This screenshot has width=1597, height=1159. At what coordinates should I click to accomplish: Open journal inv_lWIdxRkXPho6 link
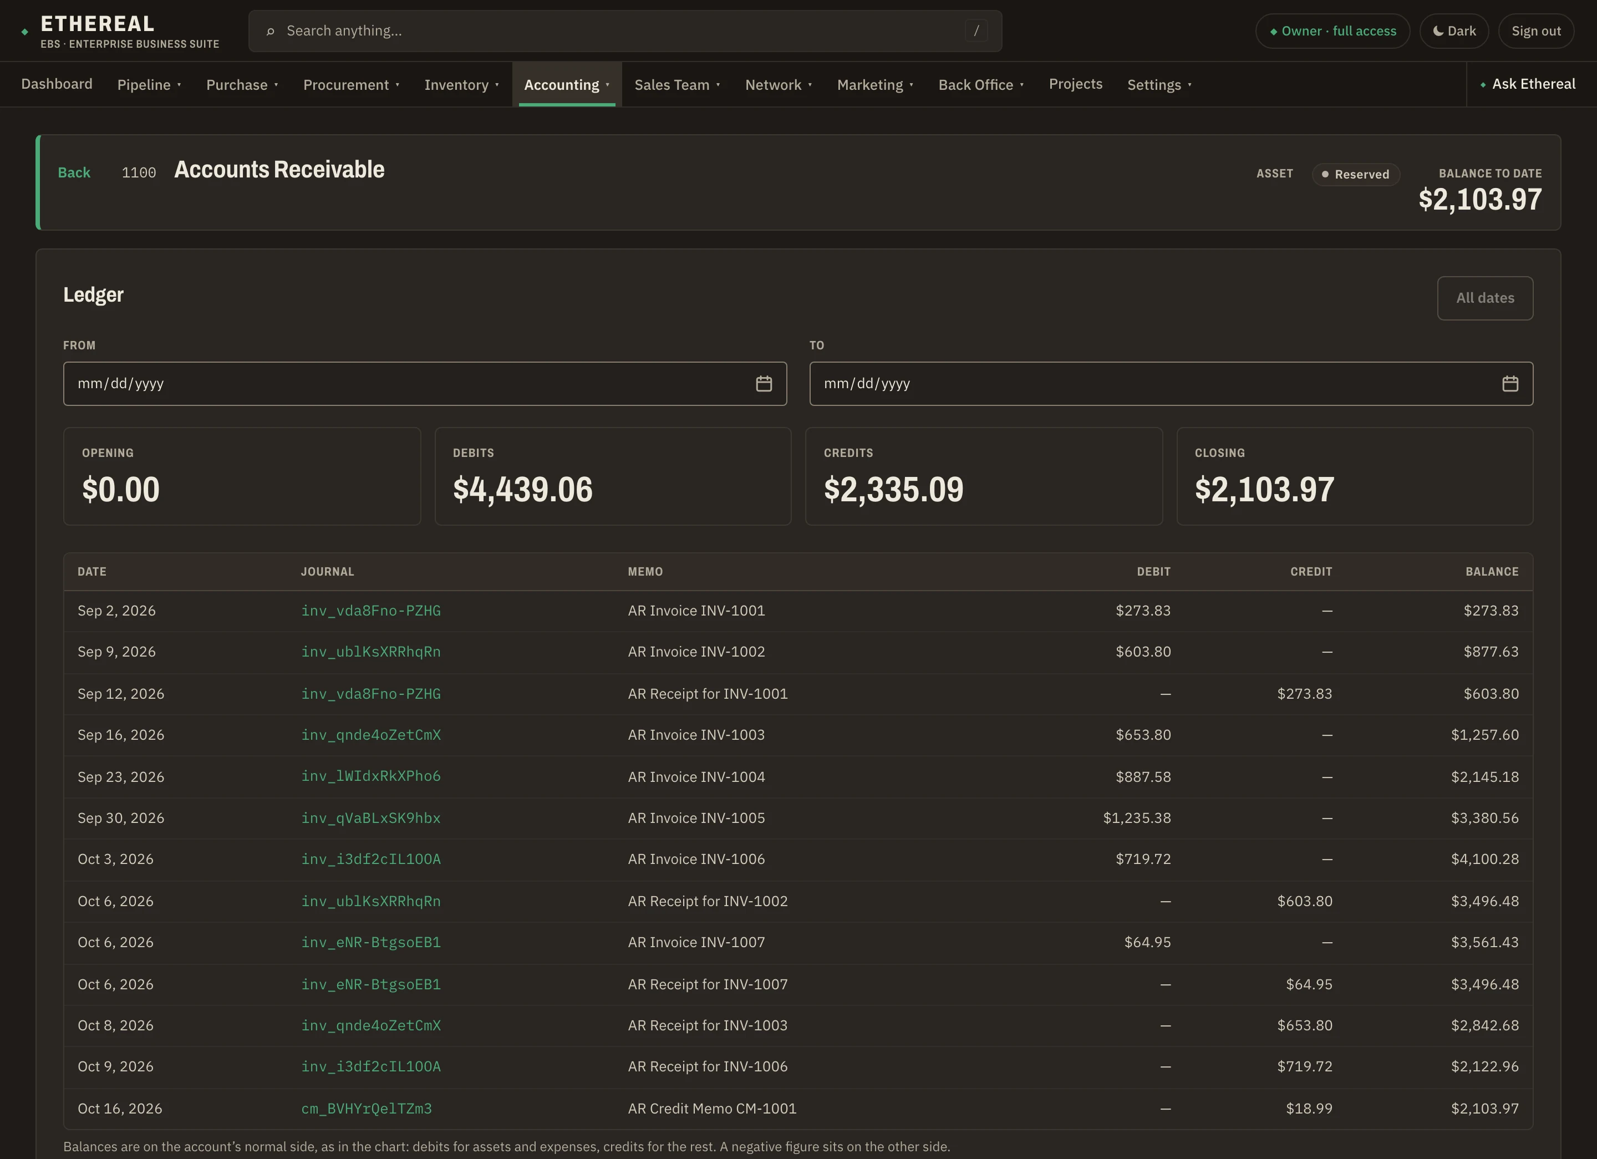coord(371,776)
